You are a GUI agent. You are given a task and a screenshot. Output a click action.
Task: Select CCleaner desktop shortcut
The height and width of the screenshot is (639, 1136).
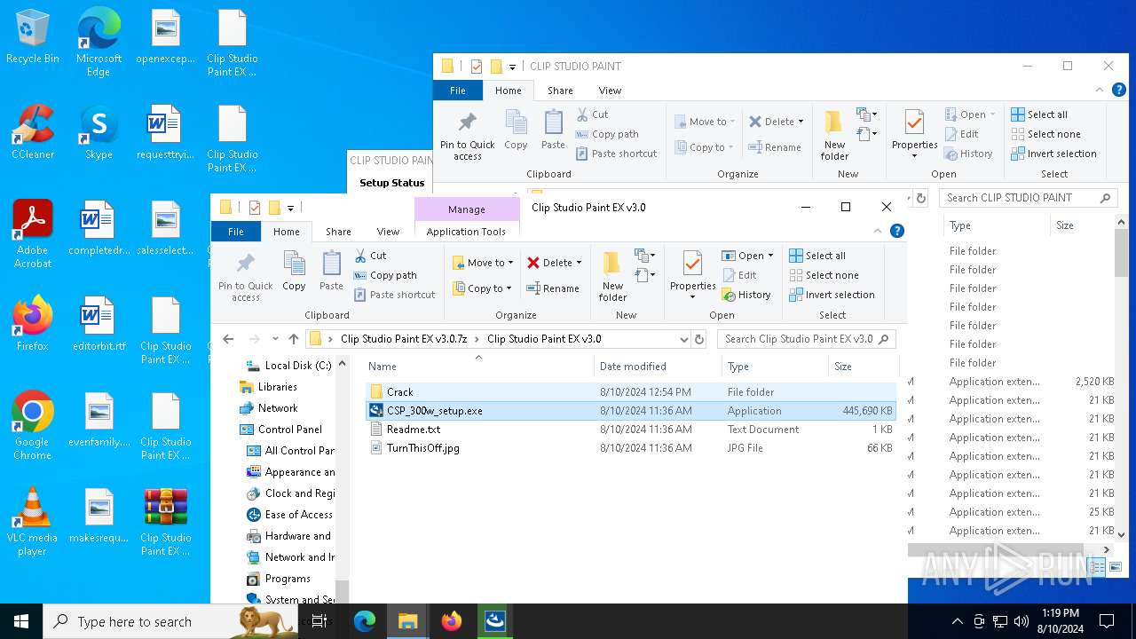(x=33, y=132)
